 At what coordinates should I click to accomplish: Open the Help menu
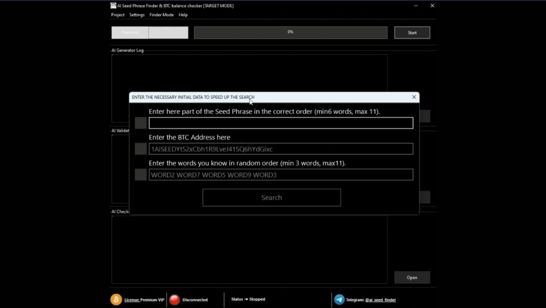pos(183,15)
